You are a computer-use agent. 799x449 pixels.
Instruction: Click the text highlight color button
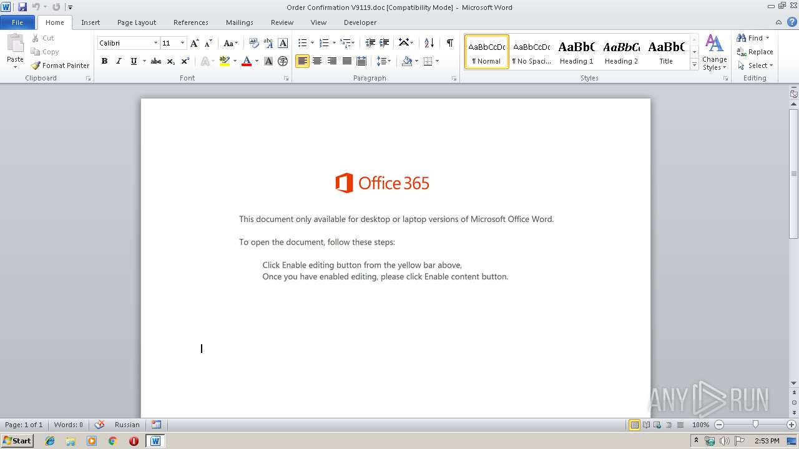point(225,61)
